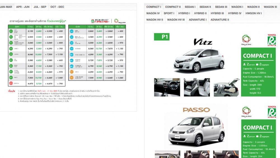
Task: Click the Easy & Save logo beside Vitz
Action: click(x=246, y=40)
